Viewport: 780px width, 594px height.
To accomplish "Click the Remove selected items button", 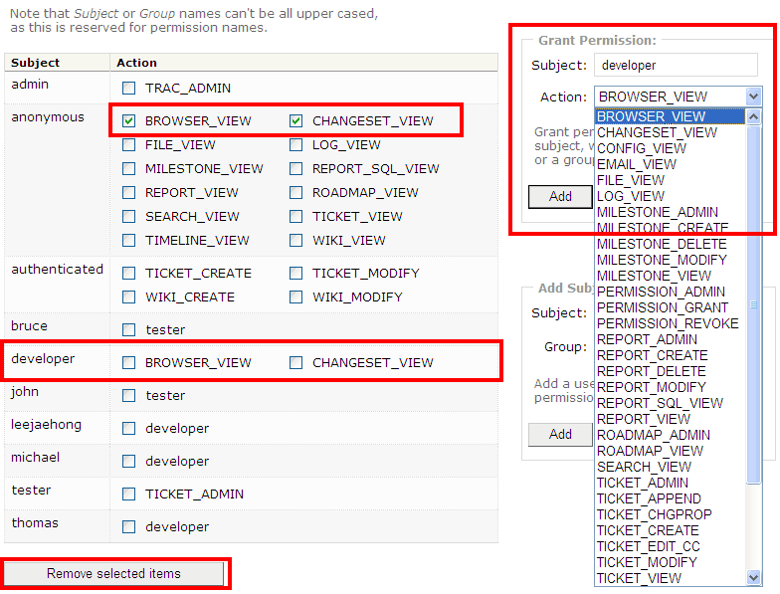I will pos(114,574).
